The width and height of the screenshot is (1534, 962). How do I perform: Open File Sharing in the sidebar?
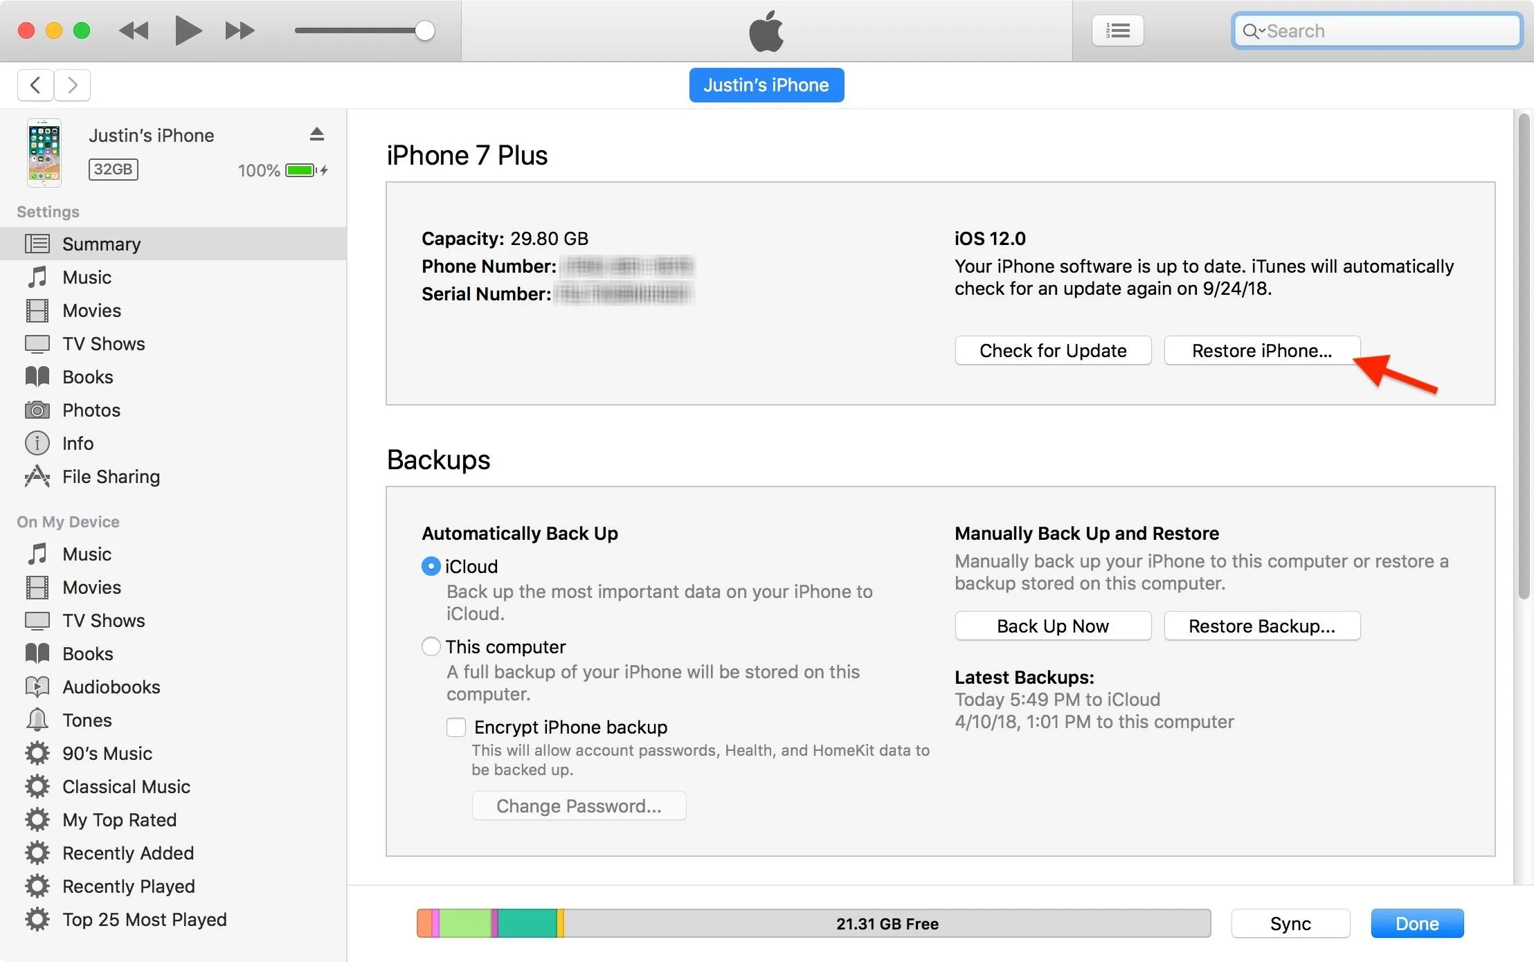111,477
